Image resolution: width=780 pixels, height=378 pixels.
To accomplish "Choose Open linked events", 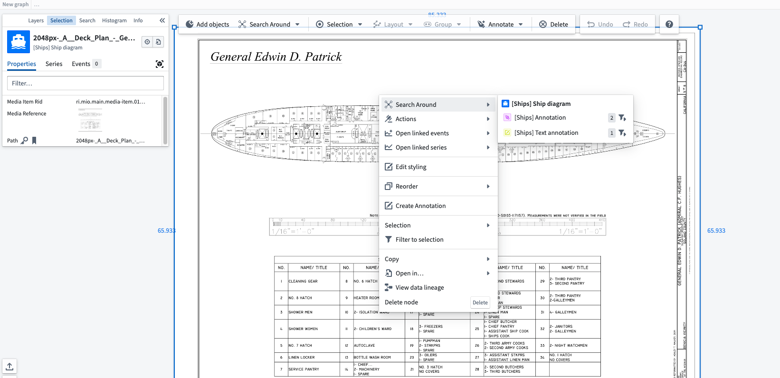I will click(438, 133).
